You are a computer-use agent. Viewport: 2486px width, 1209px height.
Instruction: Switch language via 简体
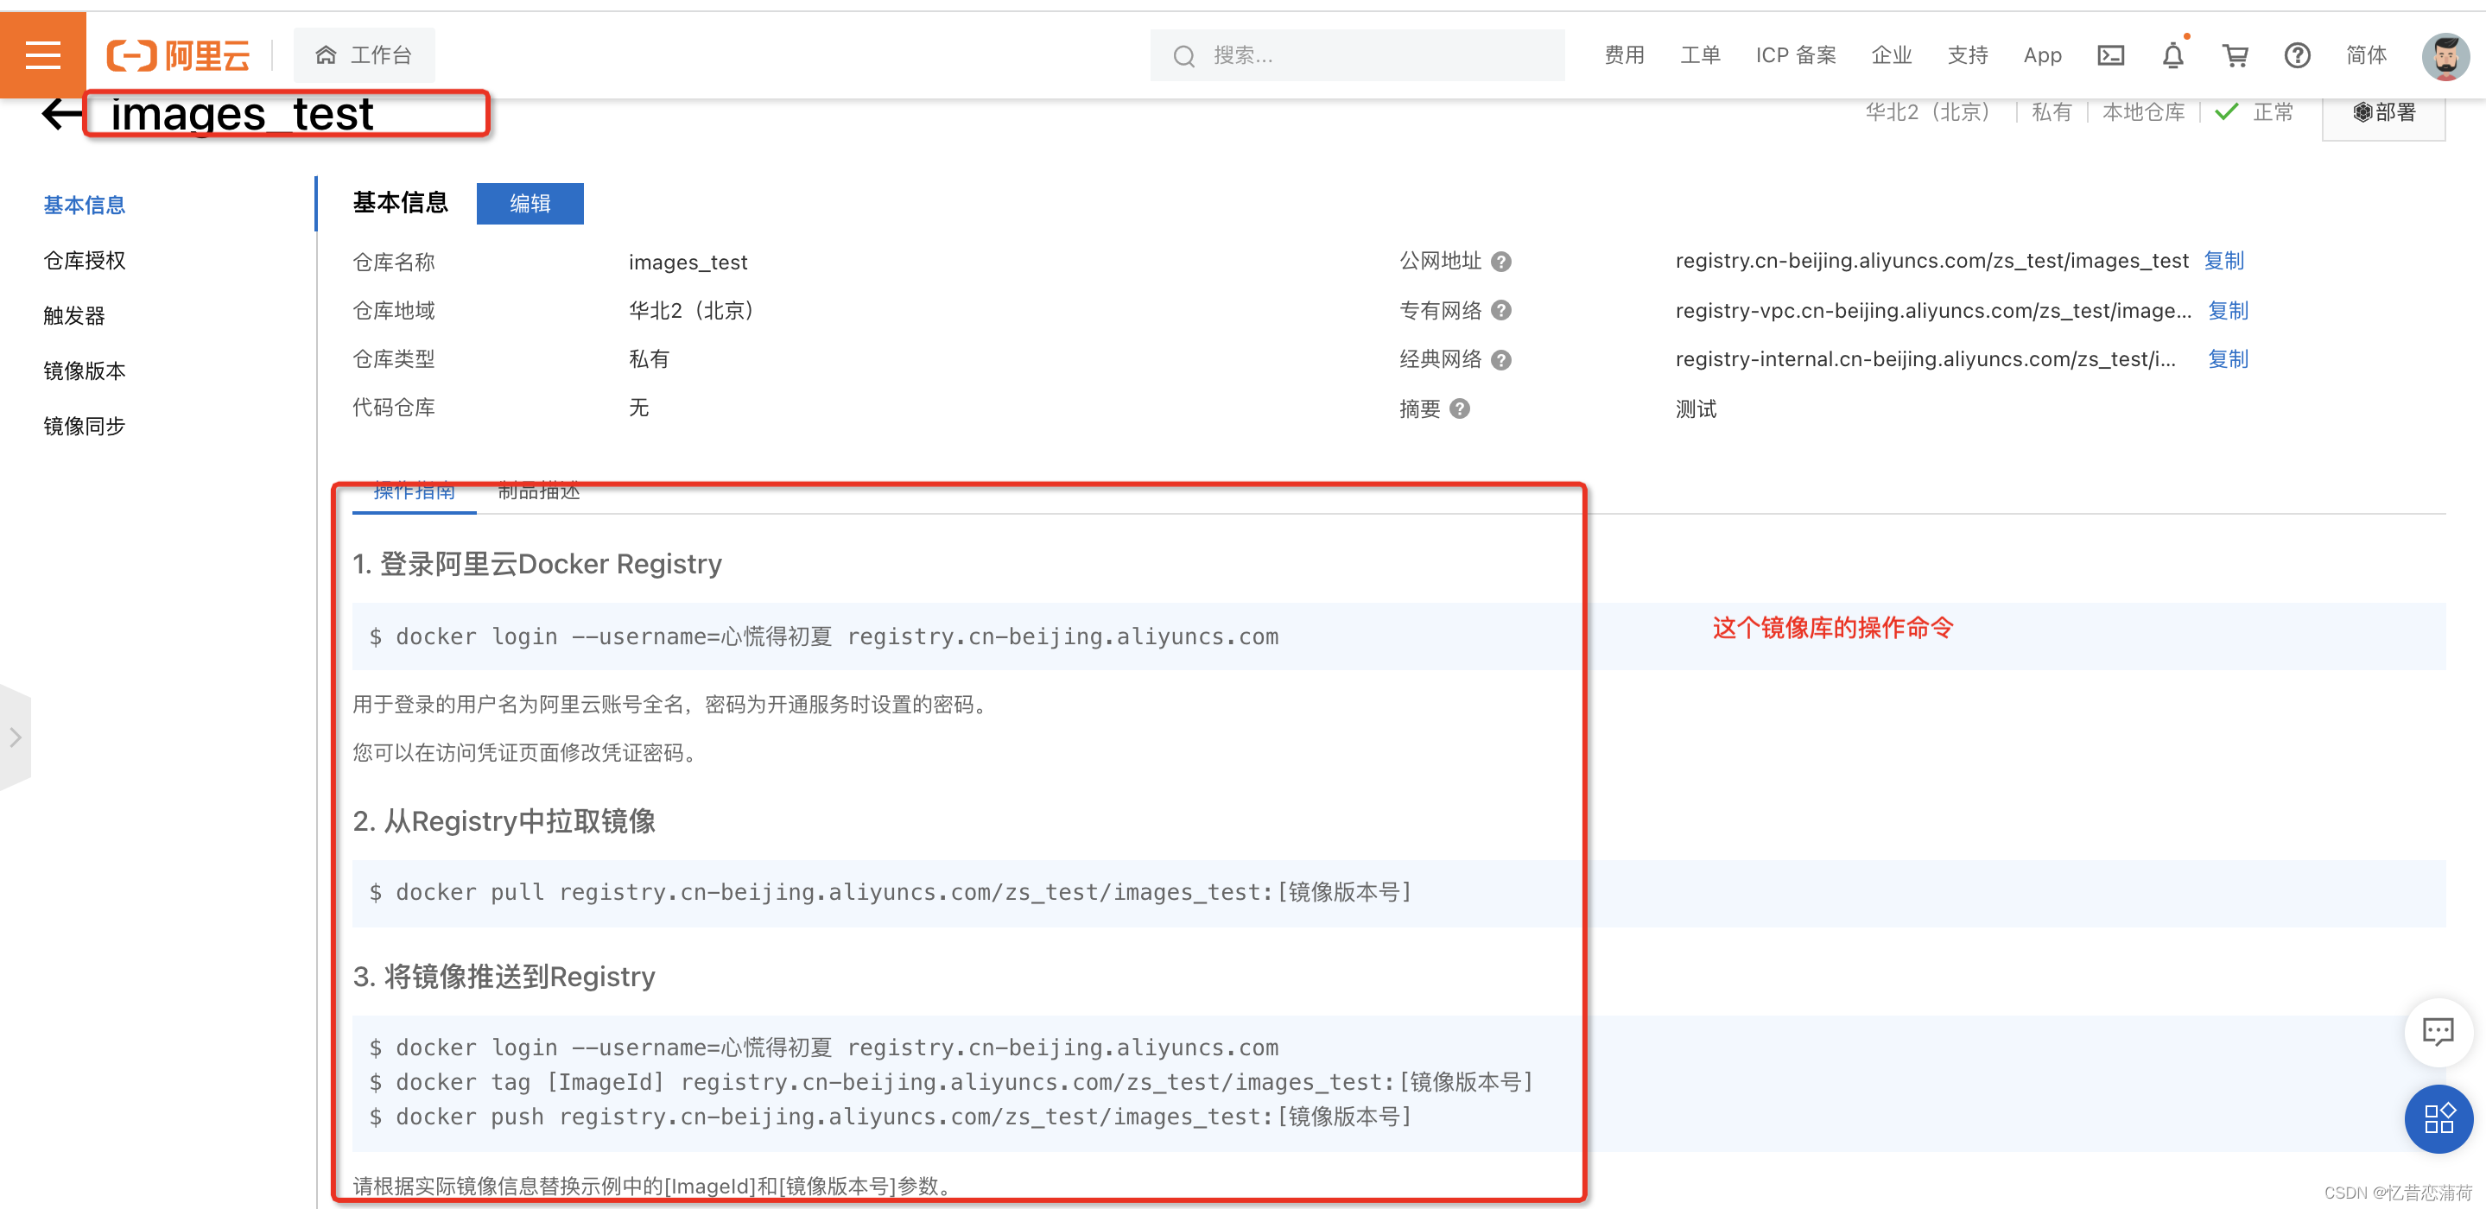click(x=2366, y=55)
